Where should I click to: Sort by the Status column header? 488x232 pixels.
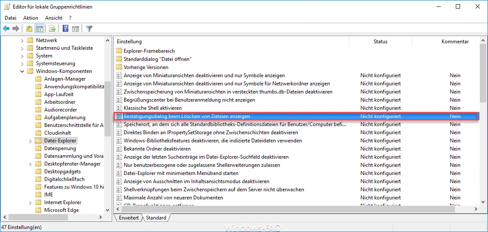[381, 42]
